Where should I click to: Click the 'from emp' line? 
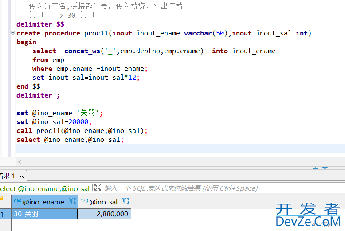click(48, 60)
